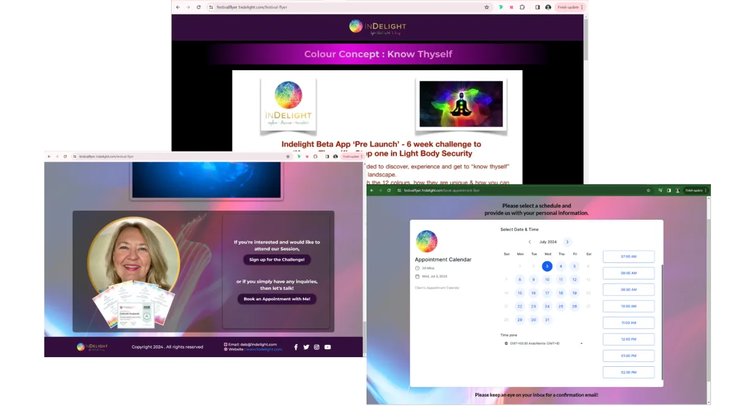Image resolution: width=733 pixels, height=412 pixels.
Task: Open the www.indelight.com website link
Action: pos(265,349)
